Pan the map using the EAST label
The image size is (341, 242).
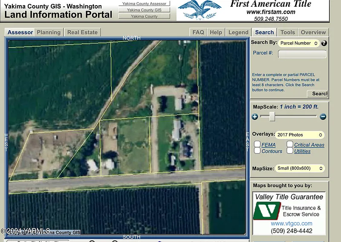pos(247,141)
